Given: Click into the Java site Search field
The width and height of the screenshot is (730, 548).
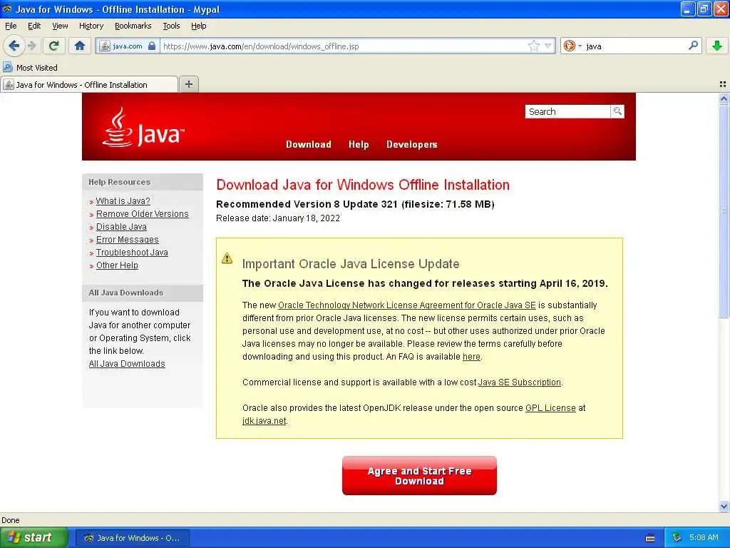Looking at the screenshot, I should coord(567,111).
